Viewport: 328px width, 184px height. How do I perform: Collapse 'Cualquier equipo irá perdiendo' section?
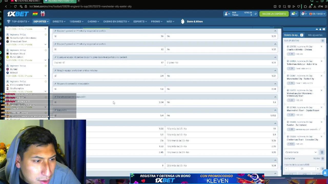275,57
